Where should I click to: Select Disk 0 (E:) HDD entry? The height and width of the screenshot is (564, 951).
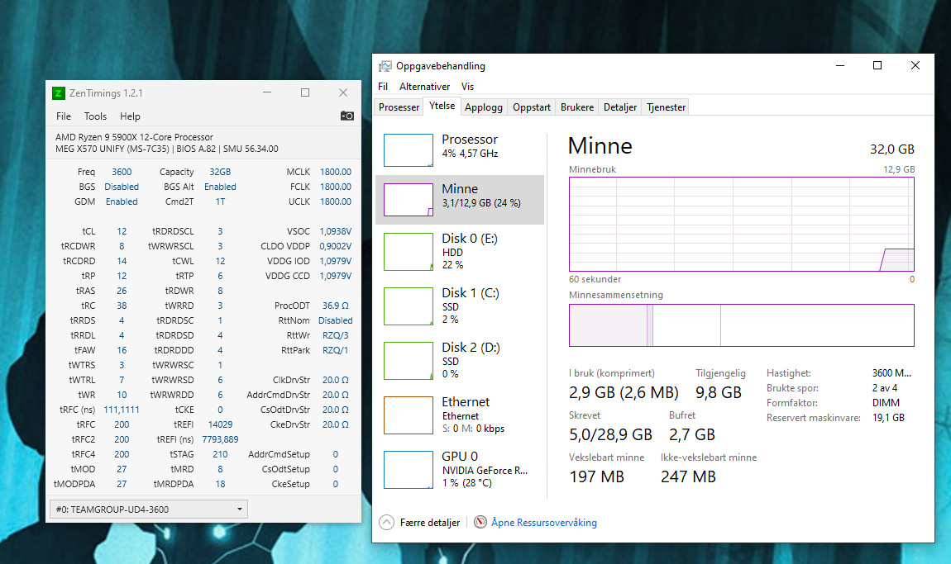pyautogui.click(x=460, y=251)
